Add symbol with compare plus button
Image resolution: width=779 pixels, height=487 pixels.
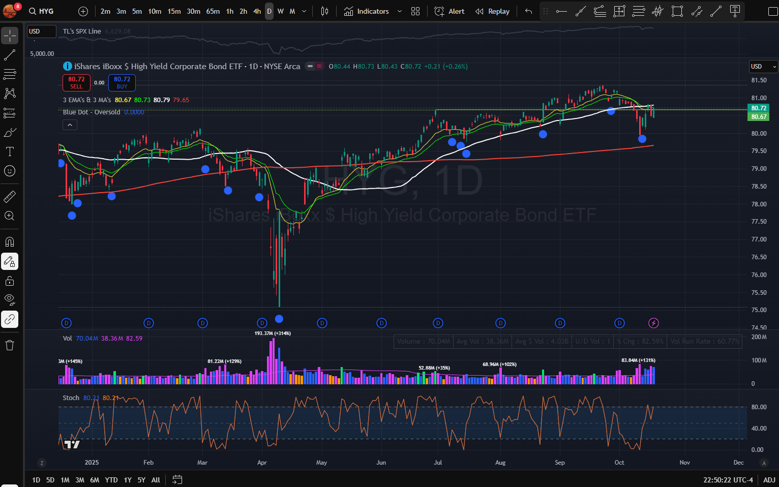(x=83, y=11)
